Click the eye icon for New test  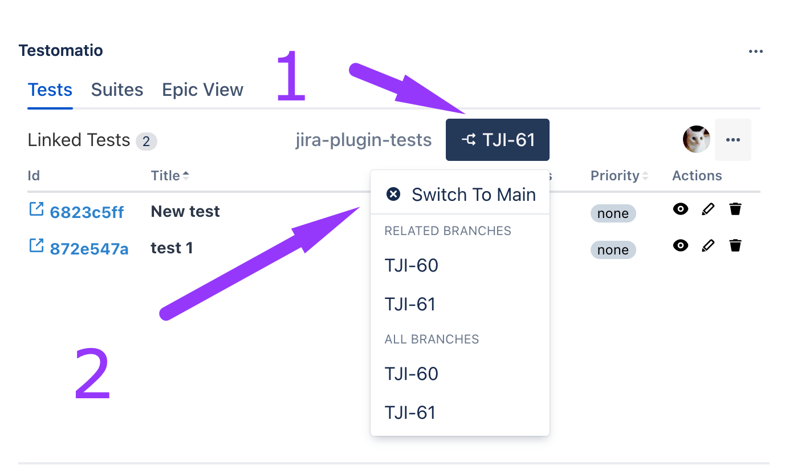[680, 209]
